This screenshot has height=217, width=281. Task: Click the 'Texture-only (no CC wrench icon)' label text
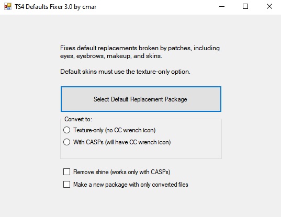tap(114, 130)
